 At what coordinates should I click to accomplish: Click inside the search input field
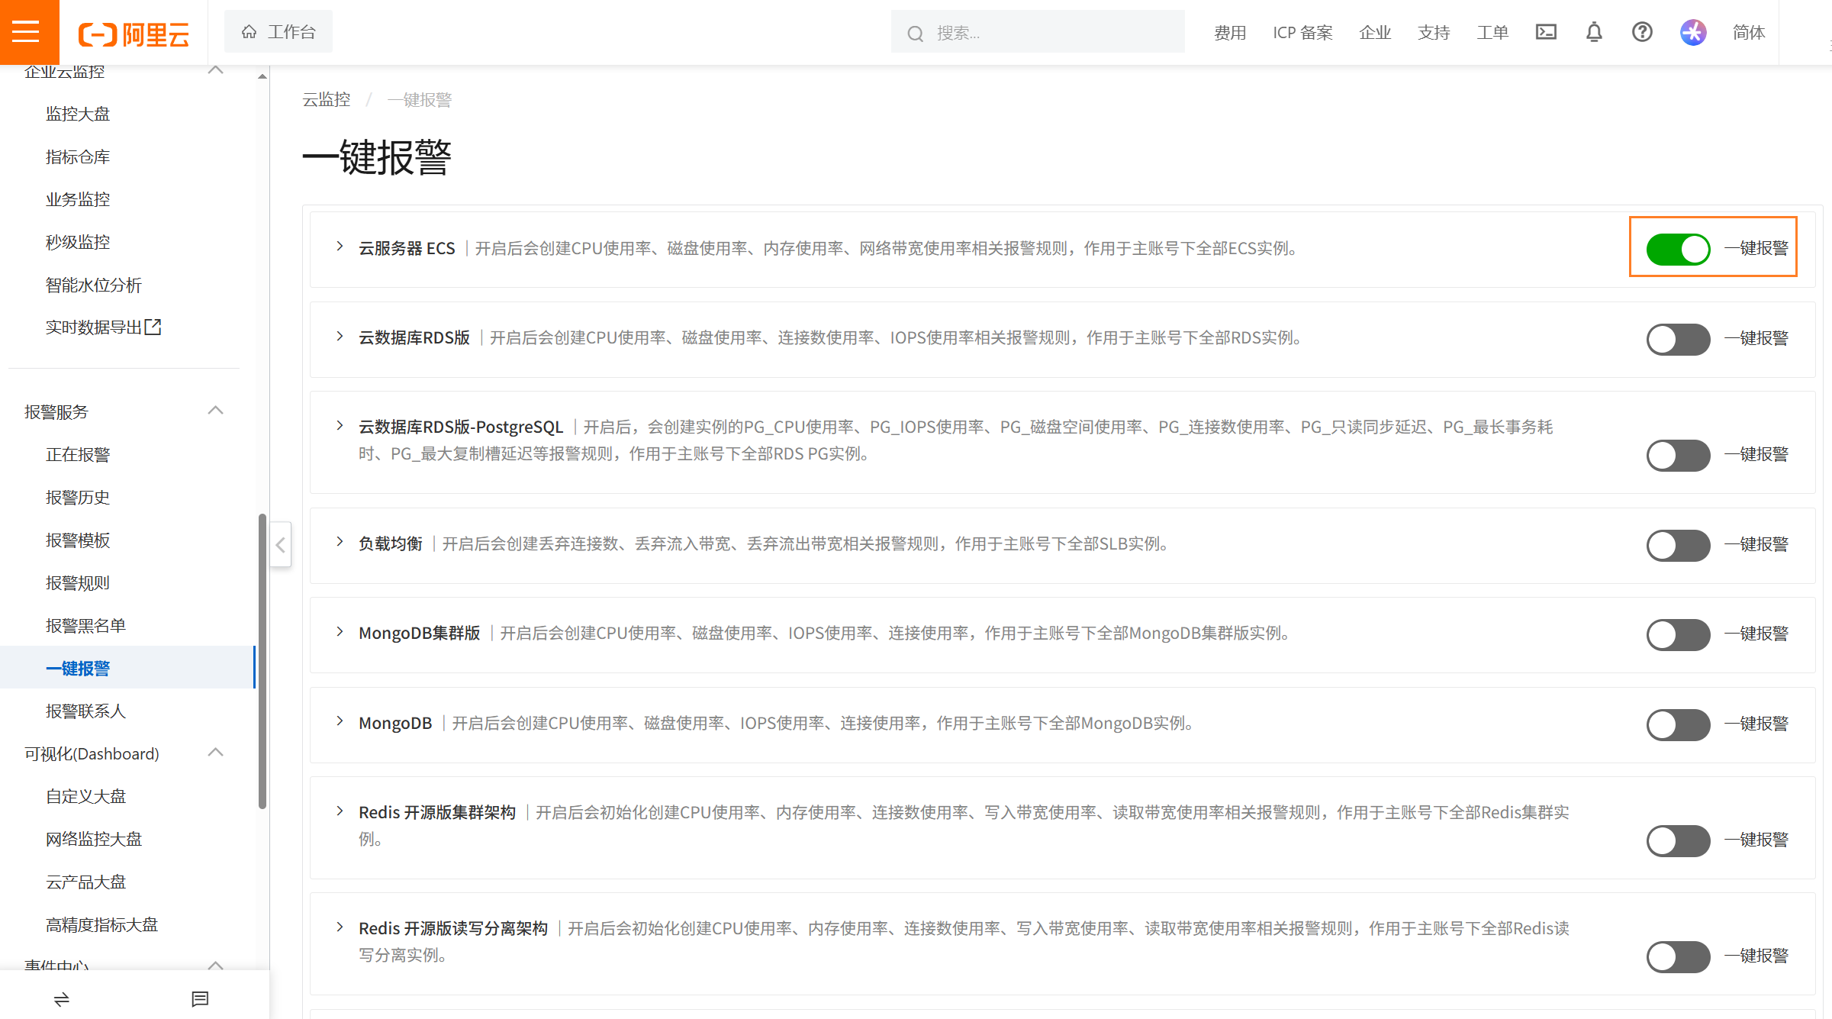pyautogui.click(x=1030, y=32)
